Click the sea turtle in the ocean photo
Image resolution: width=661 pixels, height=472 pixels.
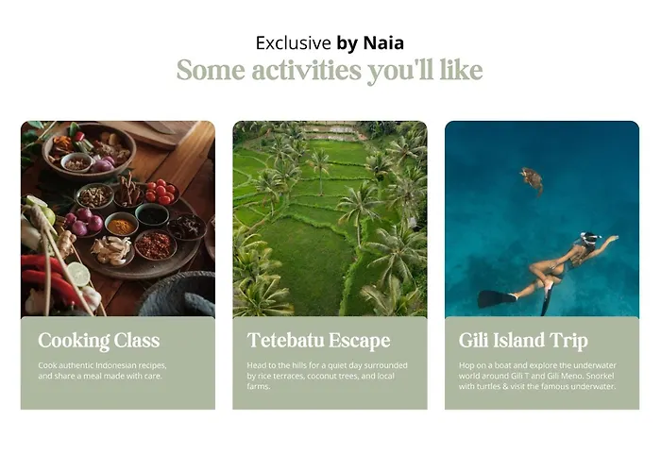tap(532, 180)
